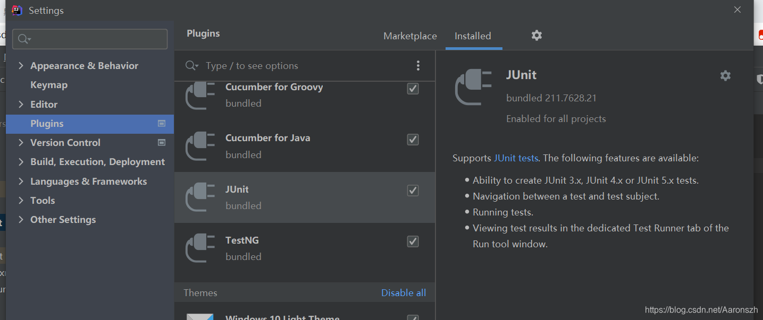Click the three-dot options icon in plugin search
This screenshot has width=763, height=320.
point(418,65)
